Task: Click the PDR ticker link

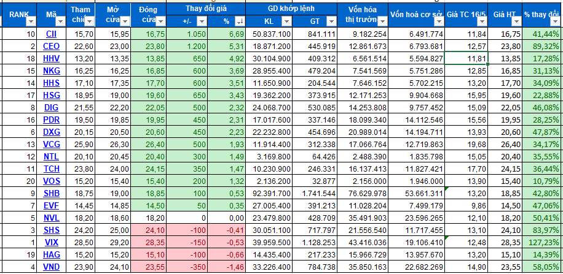Action: [x=52, y=120]
